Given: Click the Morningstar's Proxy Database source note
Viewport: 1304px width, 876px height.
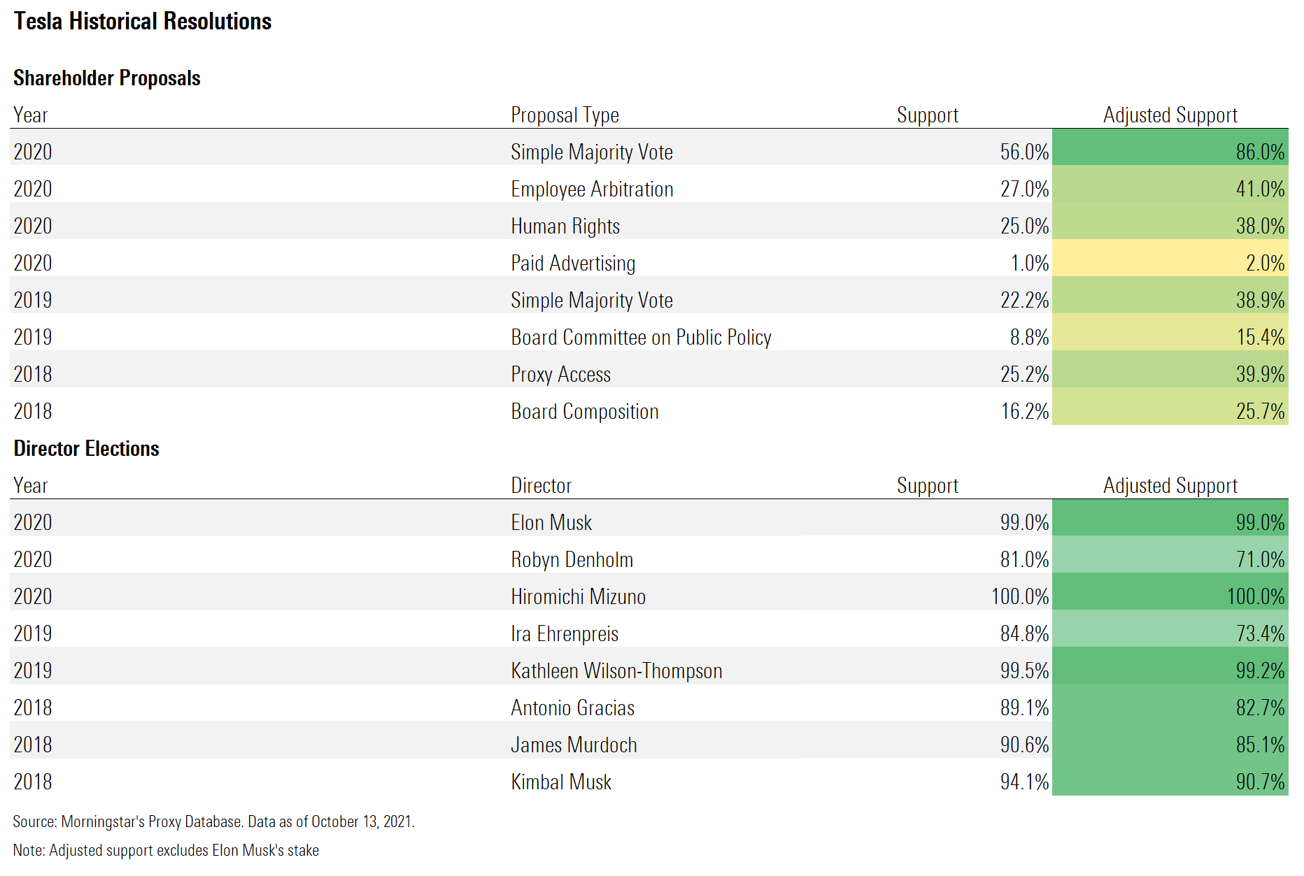Looking at the screenshot, I should (x=213, y=821).
